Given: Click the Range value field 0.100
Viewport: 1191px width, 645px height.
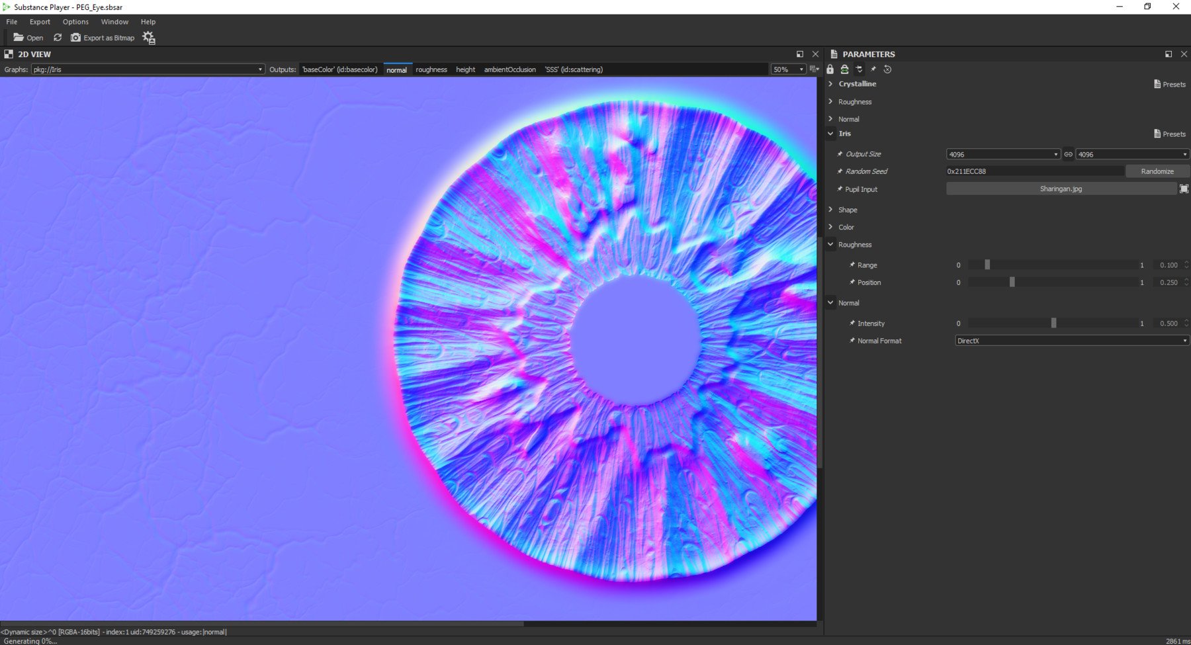Looking at the screenshot, I should (x=1168, y=265).
